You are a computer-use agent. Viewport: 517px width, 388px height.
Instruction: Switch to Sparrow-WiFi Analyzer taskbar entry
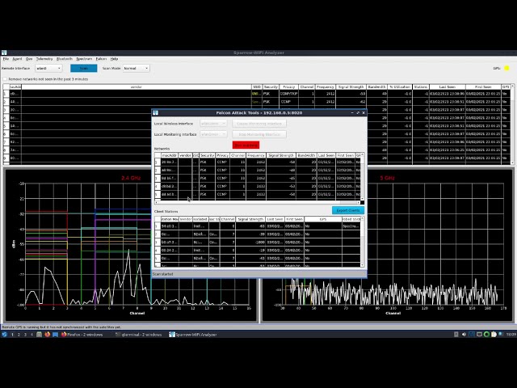point(193,335)
